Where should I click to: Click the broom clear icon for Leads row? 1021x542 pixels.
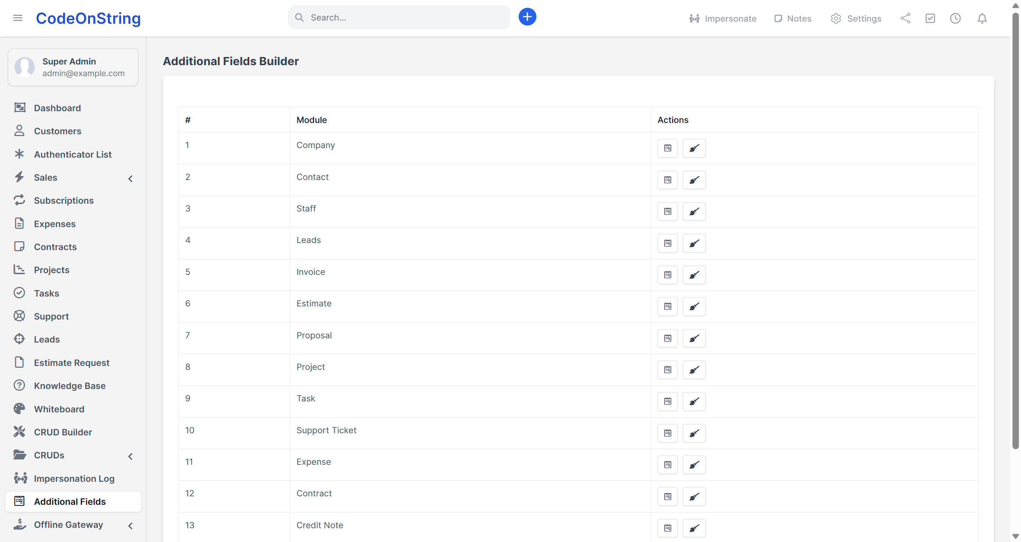pyautogui.click(x=694, y=243)
